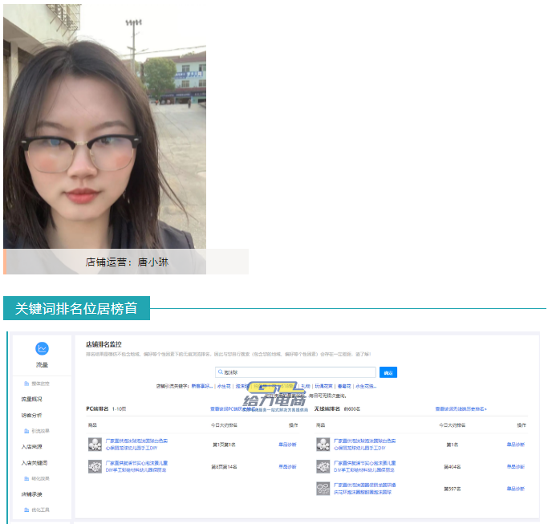Viewport: 556px width, 524px height.
Task: Open 查看该词无线端历史排名 link
Action: click(x=461, y=408)
